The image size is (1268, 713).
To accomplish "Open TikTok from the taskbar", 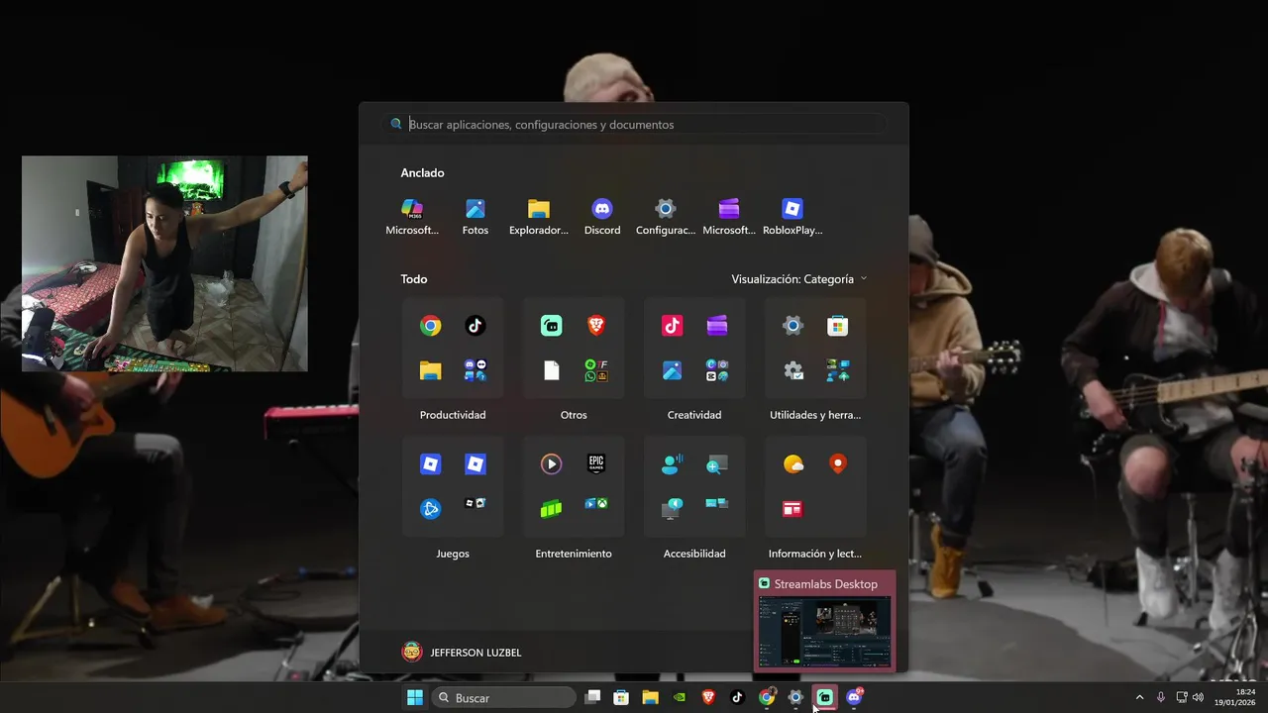I will click(737, 697).
